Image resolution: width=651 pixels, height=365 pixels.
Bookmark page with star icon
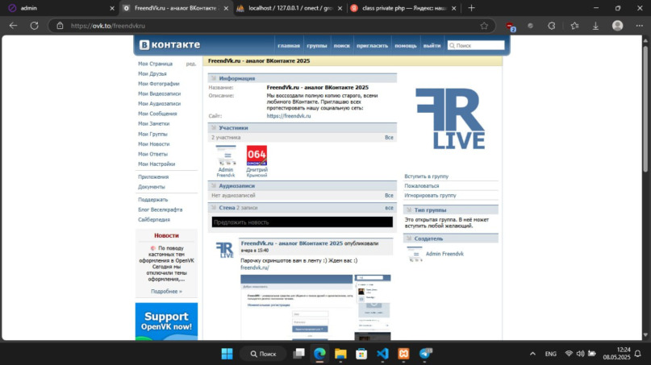(484, 26)
